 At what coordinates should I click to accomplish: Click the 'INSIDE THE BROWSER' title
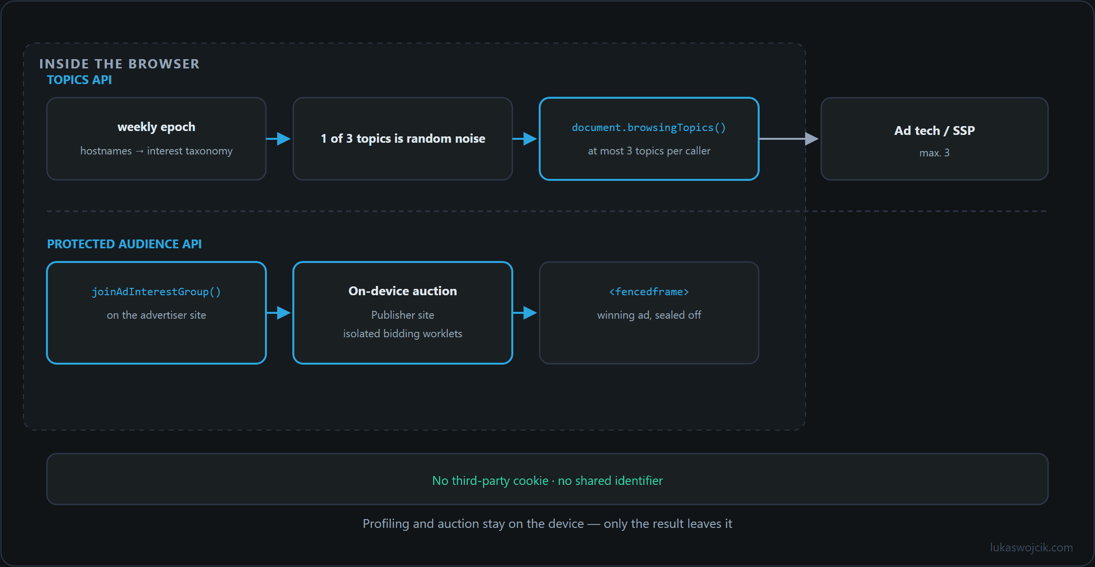coord(119,64)
